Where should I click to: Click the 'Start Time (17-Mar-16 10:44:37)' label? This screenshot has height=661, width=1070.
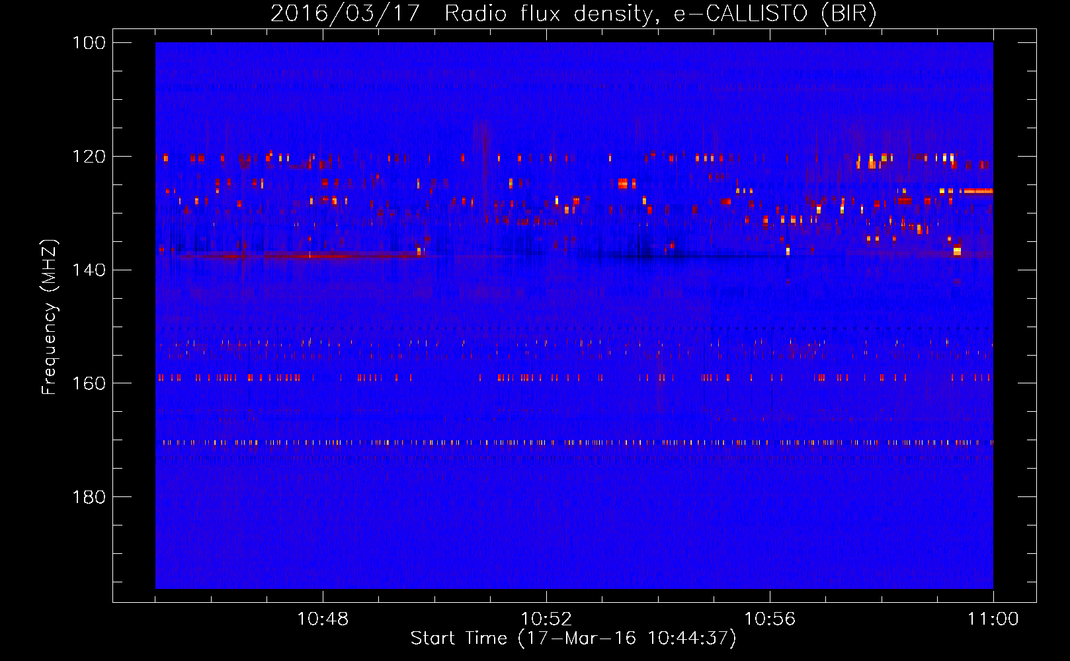[573, 639]
